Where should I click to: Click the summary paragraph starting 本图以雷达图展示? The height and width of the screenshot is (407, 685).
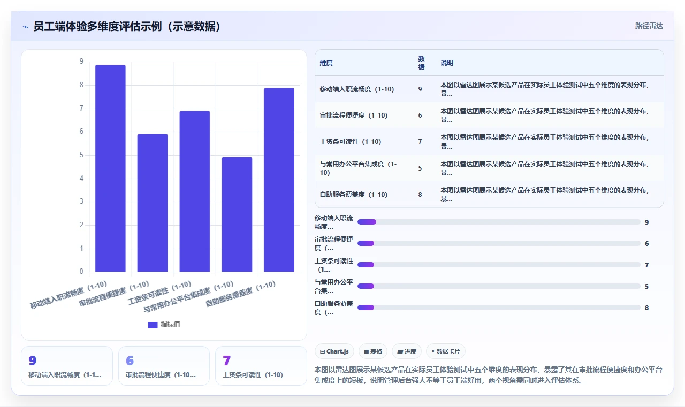point(489,375)
